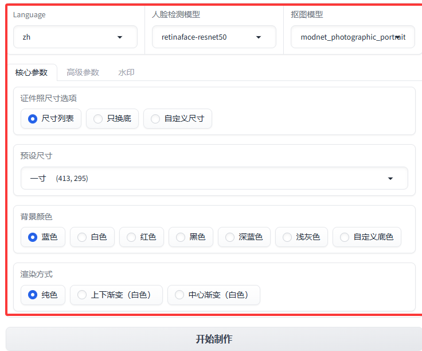
Task: Choose 自定义底色 custom background
Action: [x=367, y=237]
